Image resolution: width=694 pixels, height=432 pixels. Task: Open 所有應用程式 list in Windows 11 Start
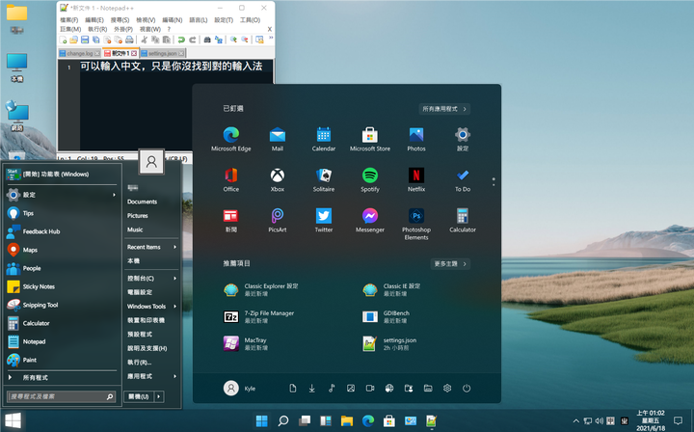point(444,109)
